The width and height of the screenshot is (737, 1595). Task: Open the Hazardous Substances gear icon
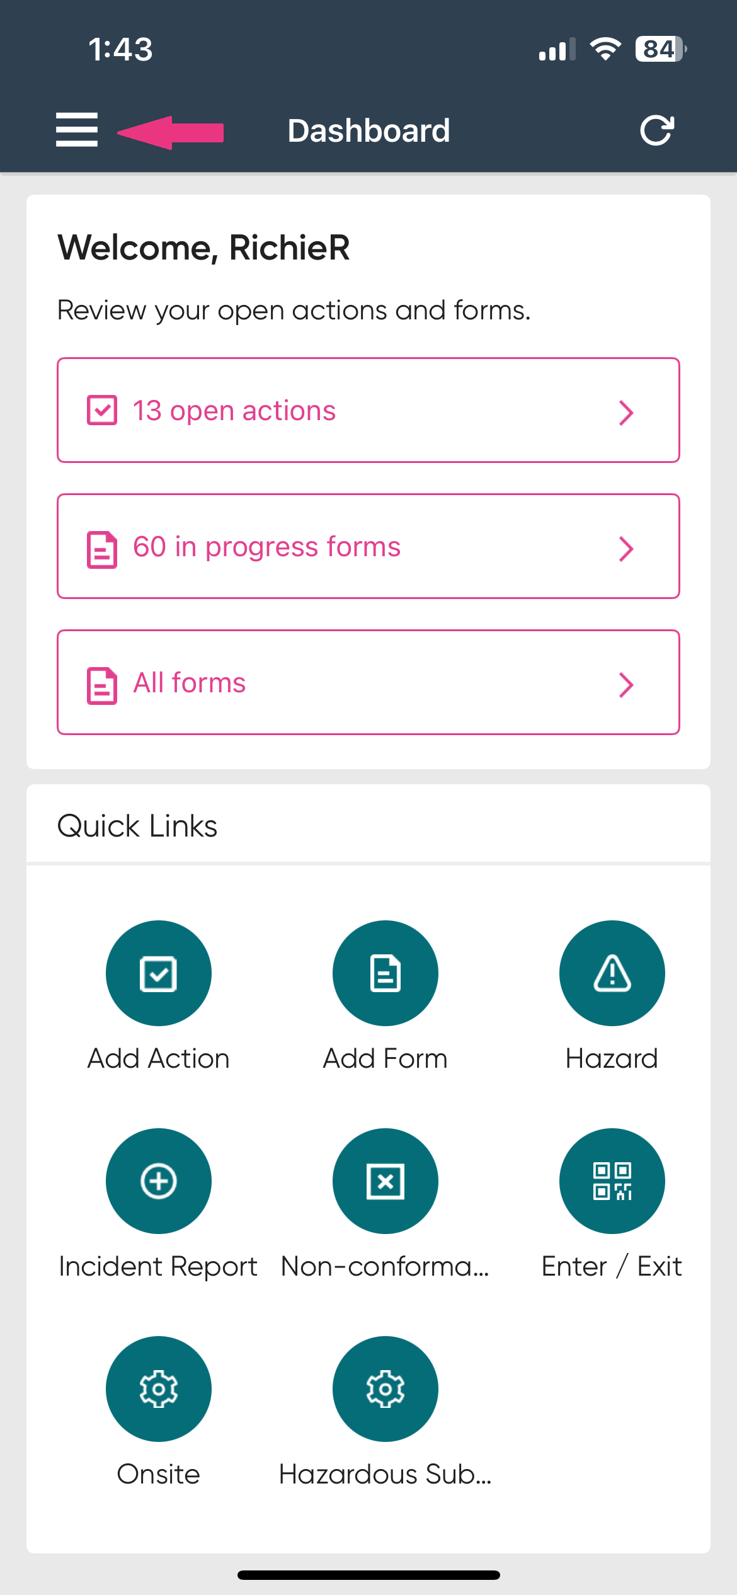pos(385,1389)
